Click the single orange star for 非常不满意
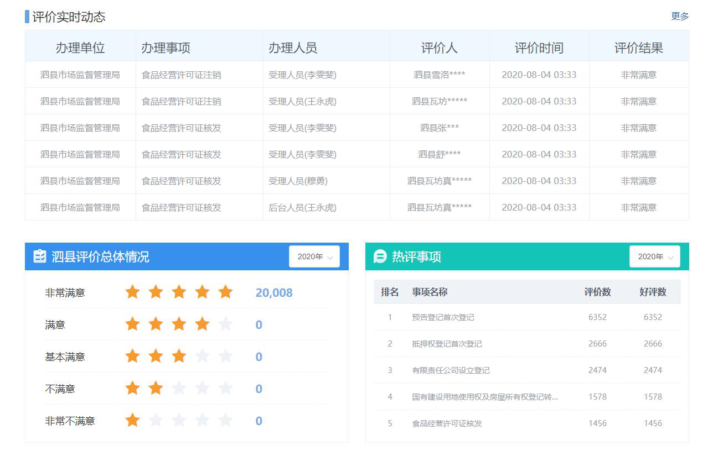Screen dimensions: 713x451 pyautogui.click(x=133, y=420)
